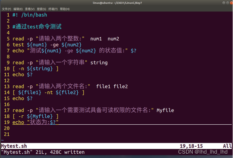
Task: Click window title 'linux@ubuntu: ~/23031/LinuxC/day7'
Action: [x=117, y=3]
